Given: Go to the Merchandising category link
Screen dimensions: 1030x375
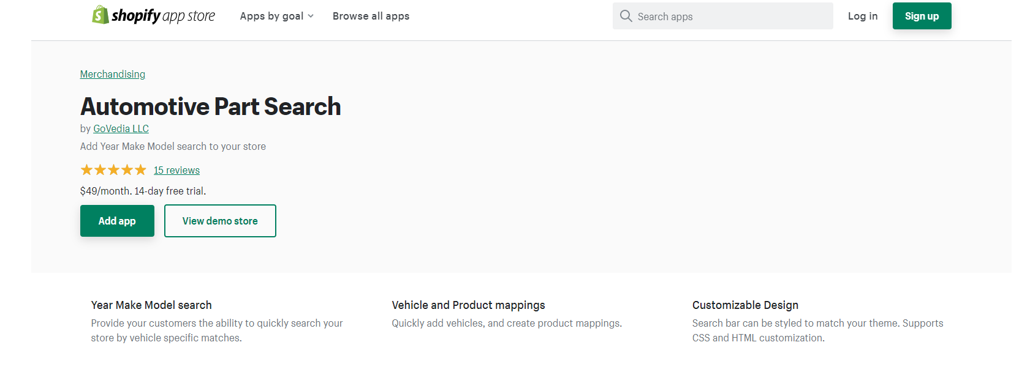Looking at the screenshot, I should pos(113,74).
